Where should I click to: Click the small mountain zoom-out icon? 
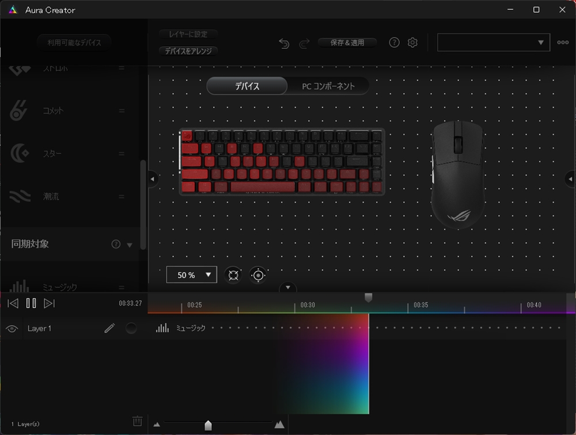[157, 425]
